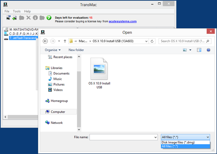Screen dimensions: 217x154
Task: Choose All files (*.*) in the list
Action: [185, 147]
